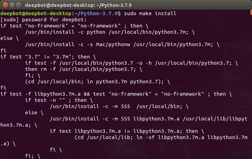The image size is (252, 159).
Task: Click the wrapped line 'hon3.7m.a; \'
Action: (x=19, y=125)
